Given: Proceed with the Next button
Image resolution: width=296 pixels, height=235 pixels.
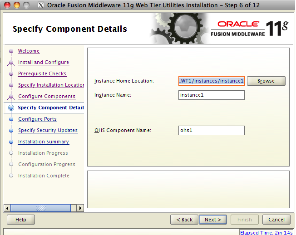Looking at the screenshot, I should point(213,220).
